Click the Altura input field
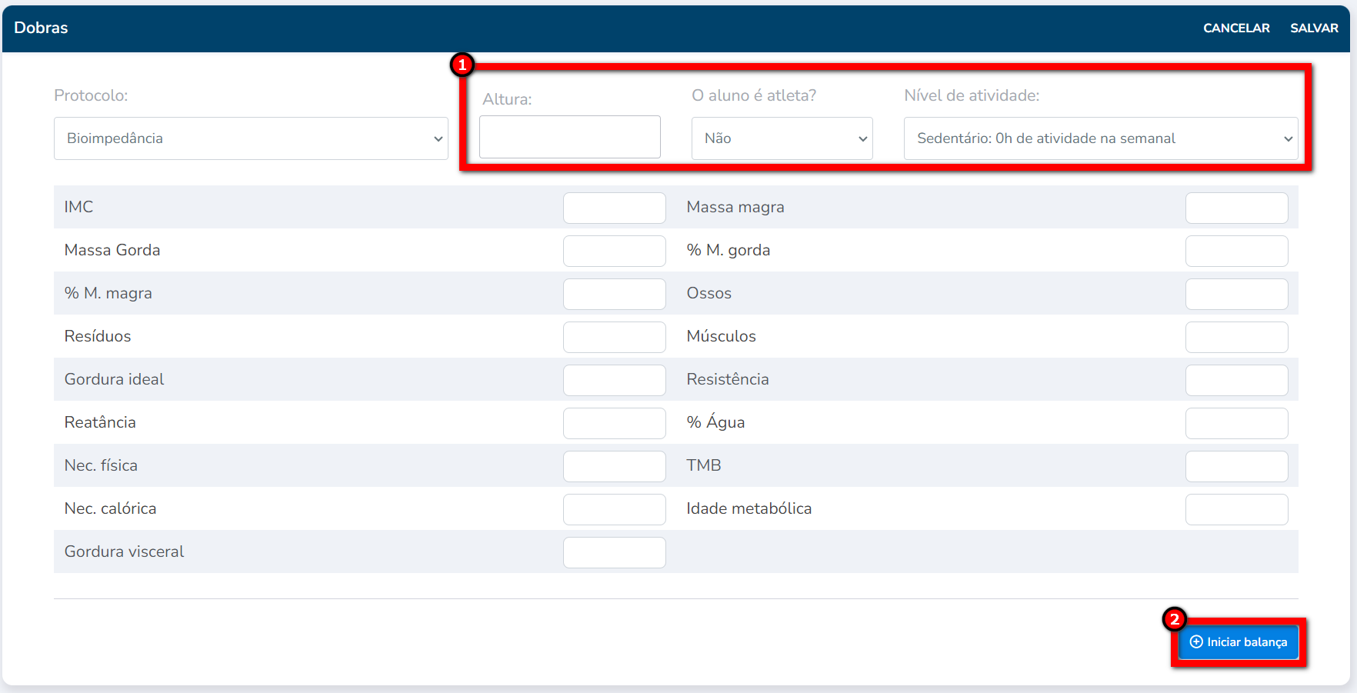This screenshot has width=1357, height=693. tap(569, 137)
